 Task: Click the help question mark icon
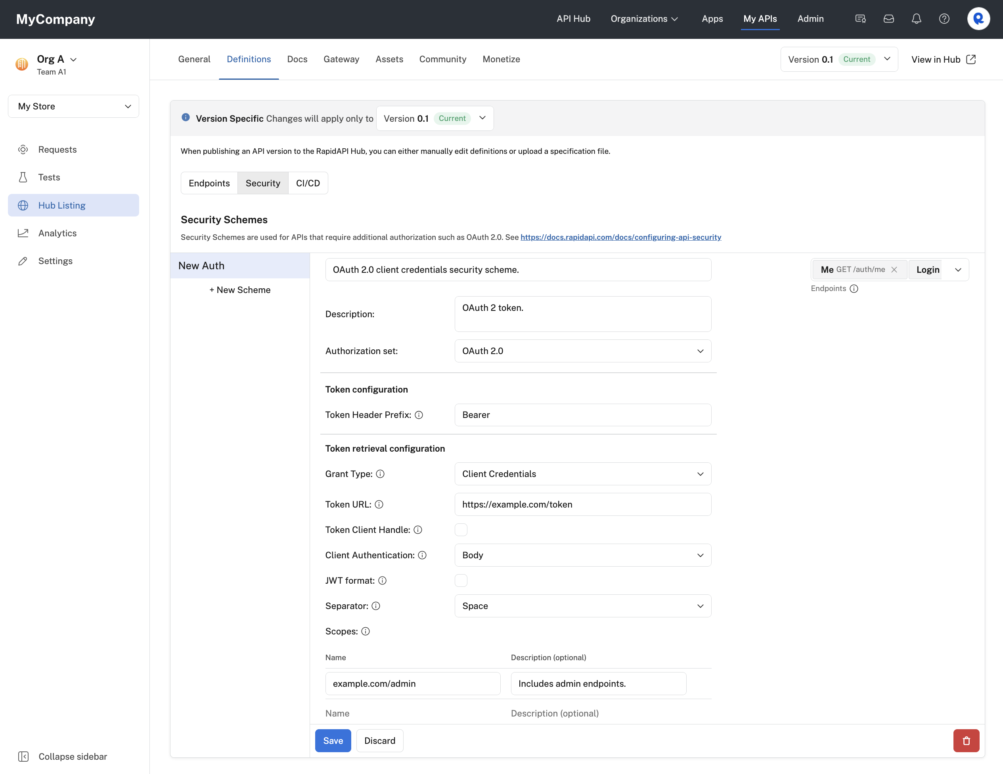944,18
